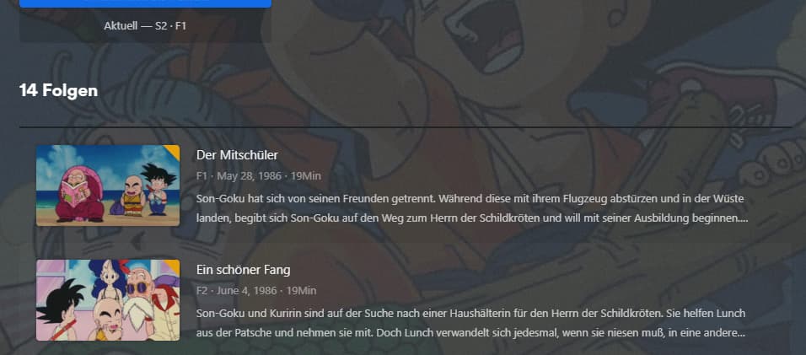Select the episode title Der Mitschüler
The width and height of the screenshot is (806, 355).
(x=237, y=155)
